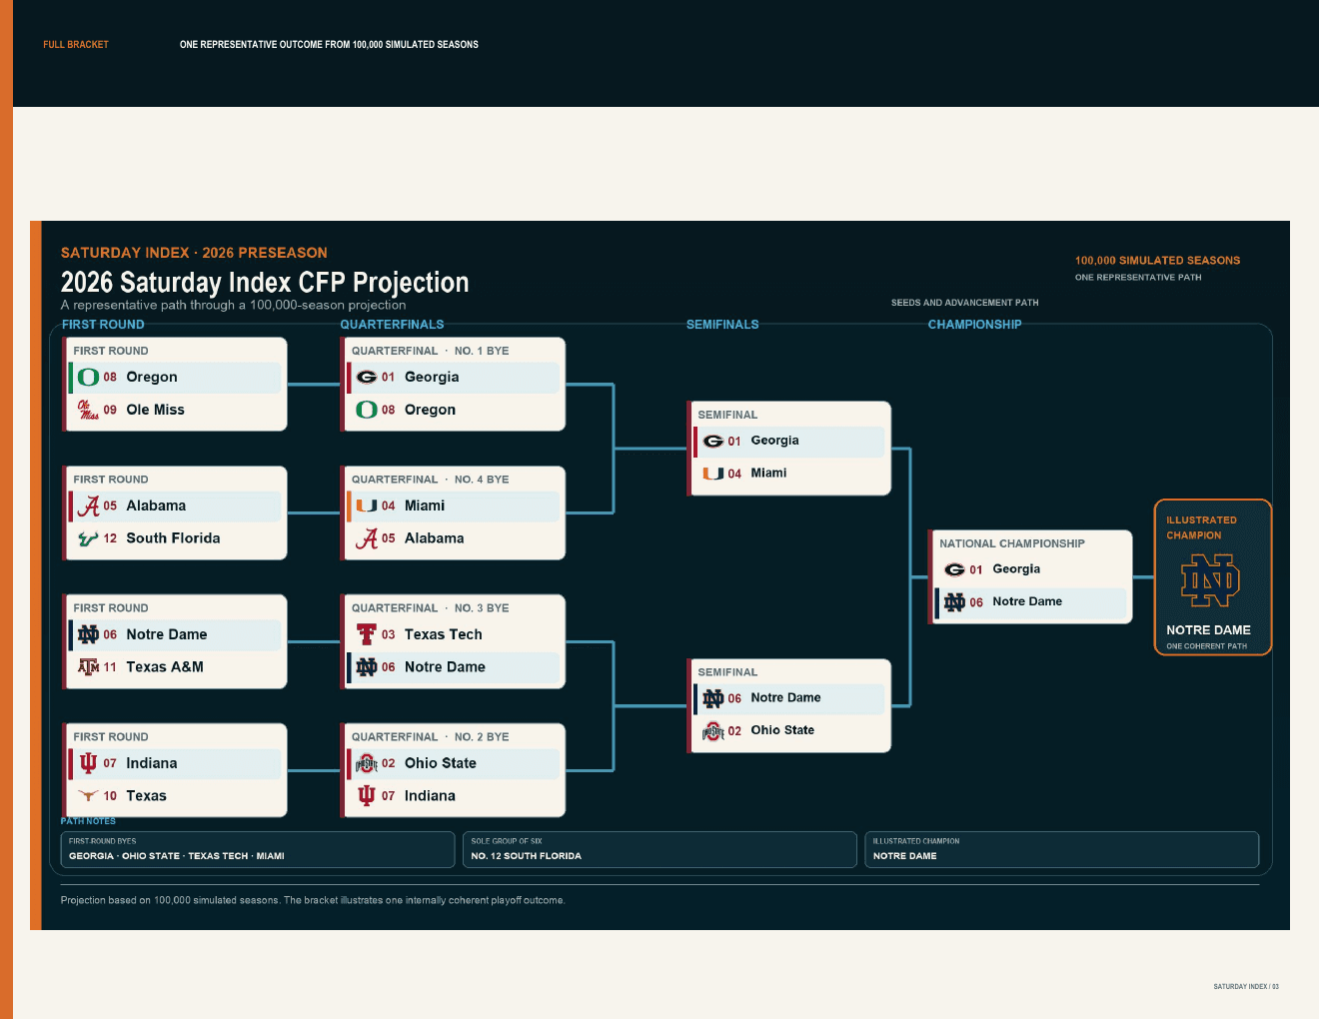Image resolution: width=1319 pixels, height=1019 pixels.
Task: Select the FULL BRACKET label at top
Action: (76, 45)
